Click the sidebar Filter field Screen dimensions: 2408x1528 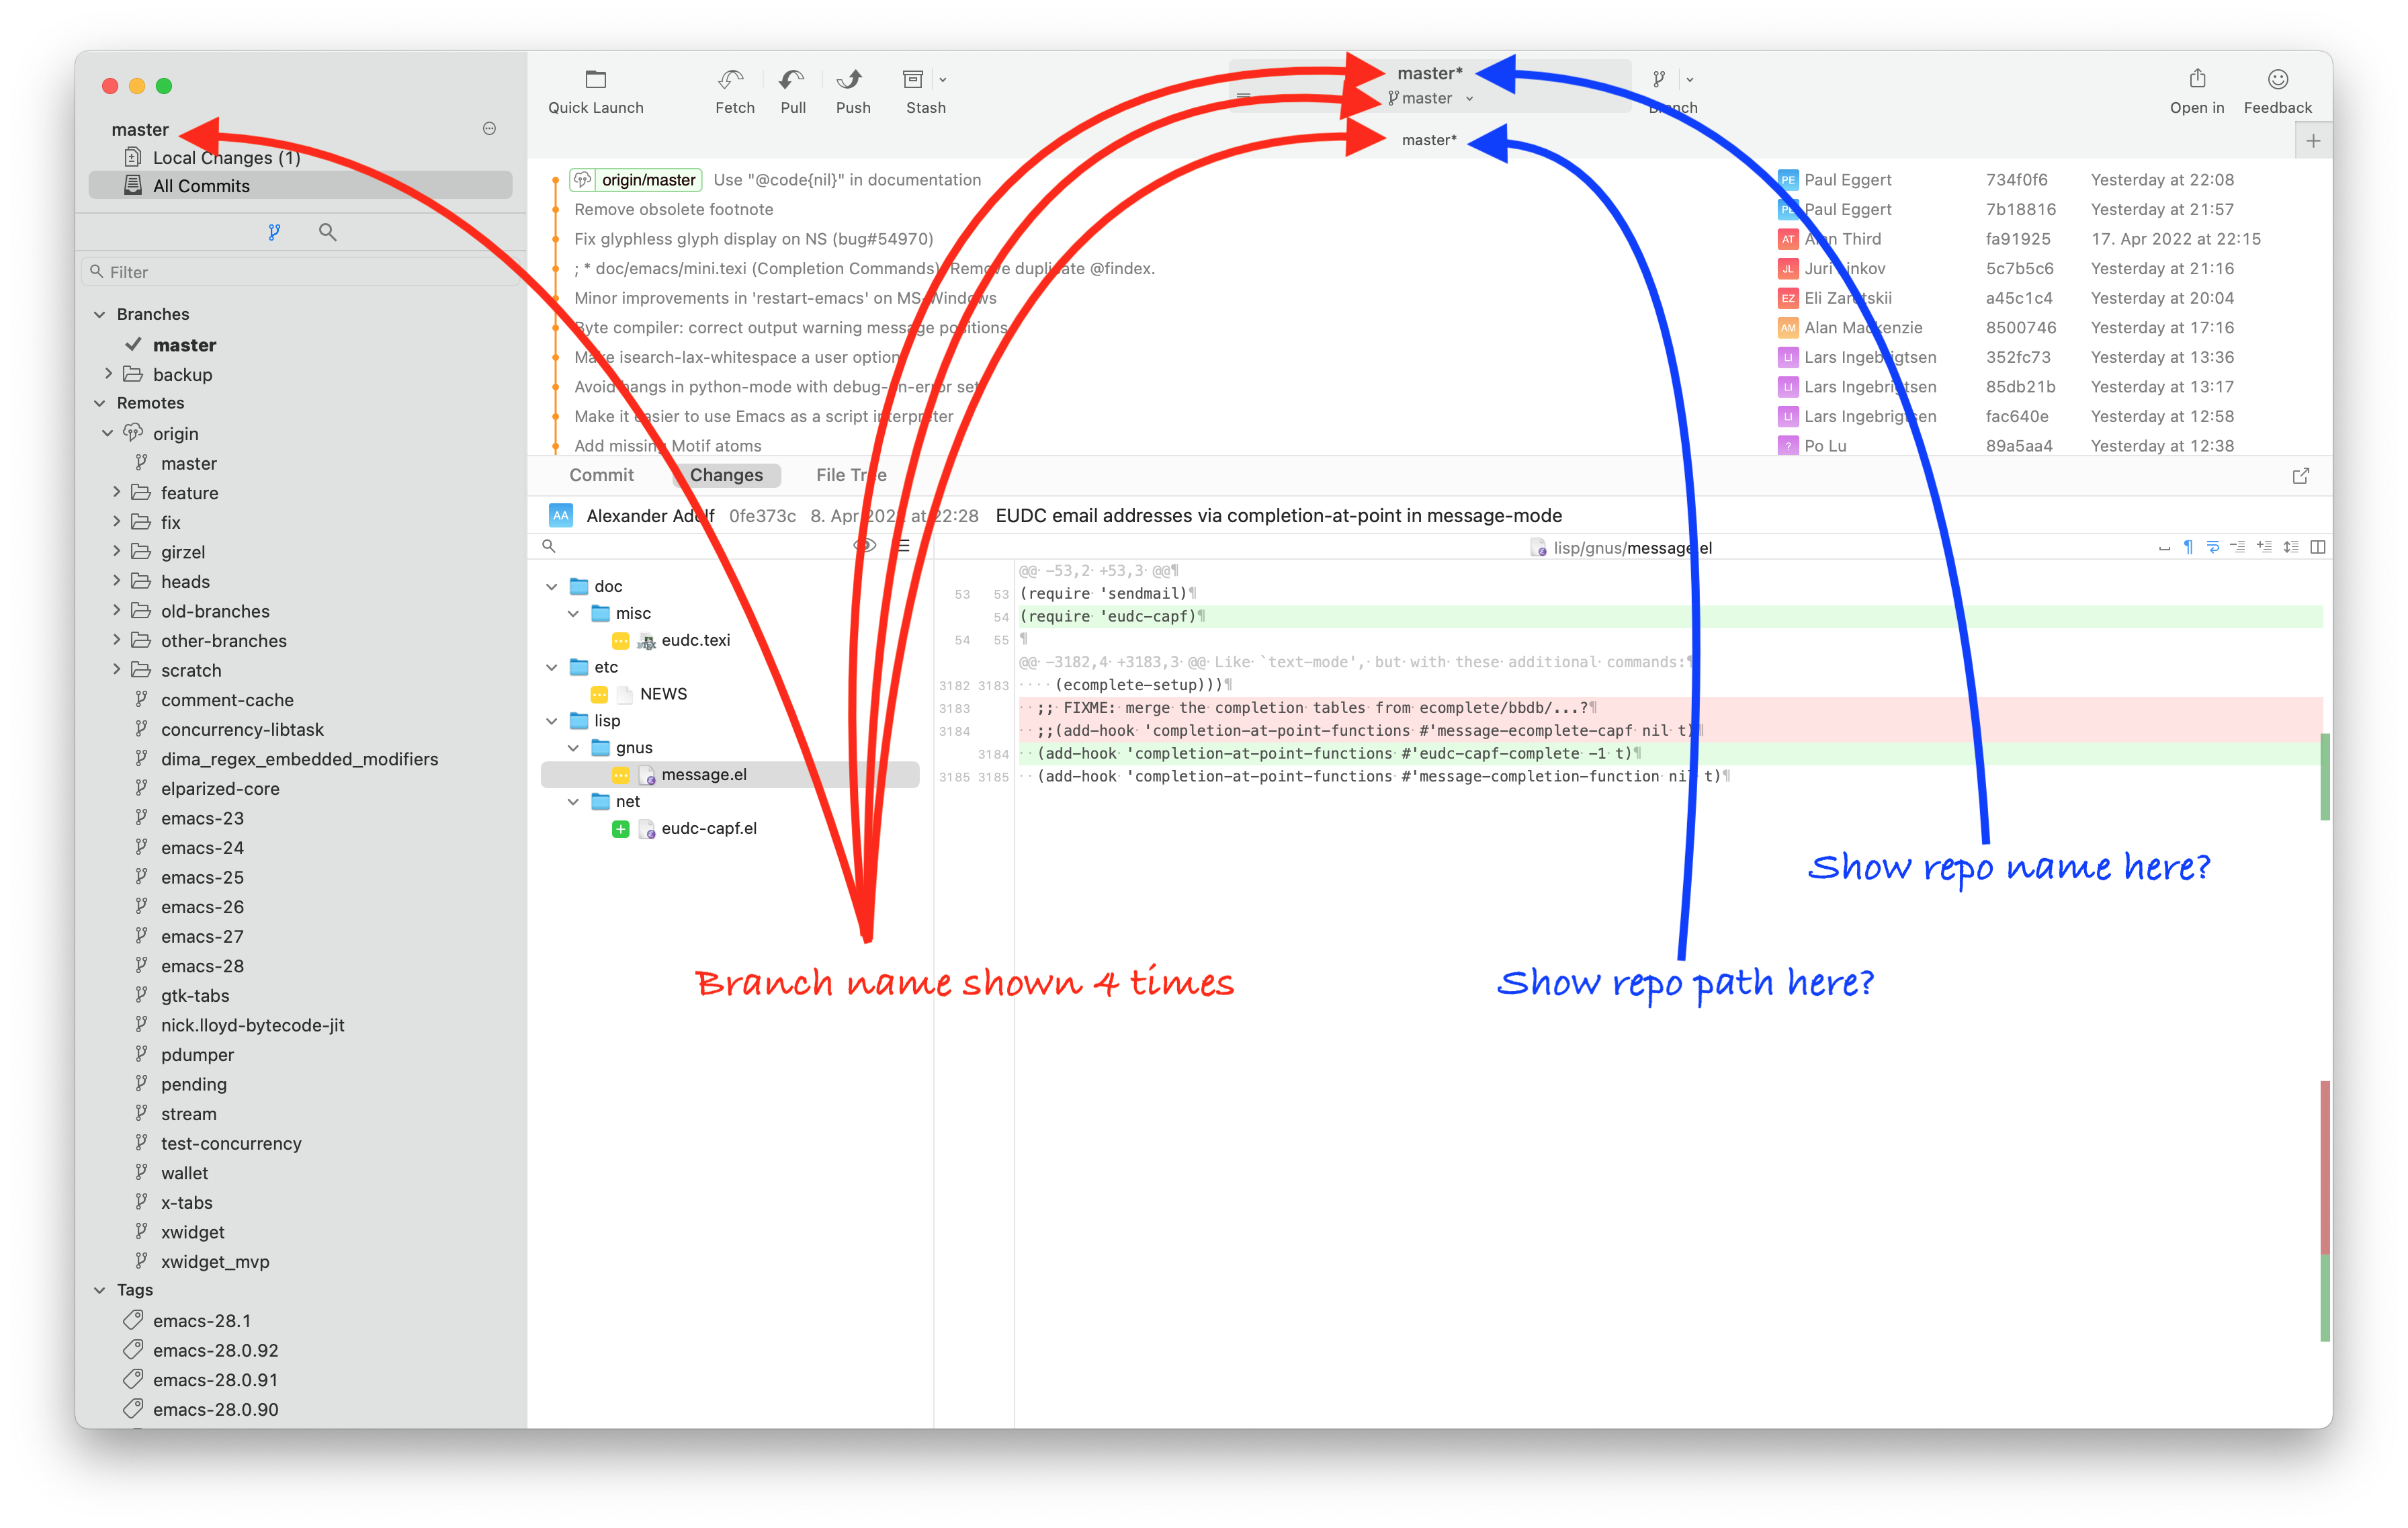300,272
